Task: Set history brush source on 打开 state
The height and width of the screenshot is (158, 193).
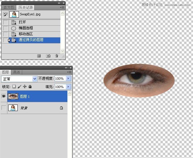Action: point(6,22)
